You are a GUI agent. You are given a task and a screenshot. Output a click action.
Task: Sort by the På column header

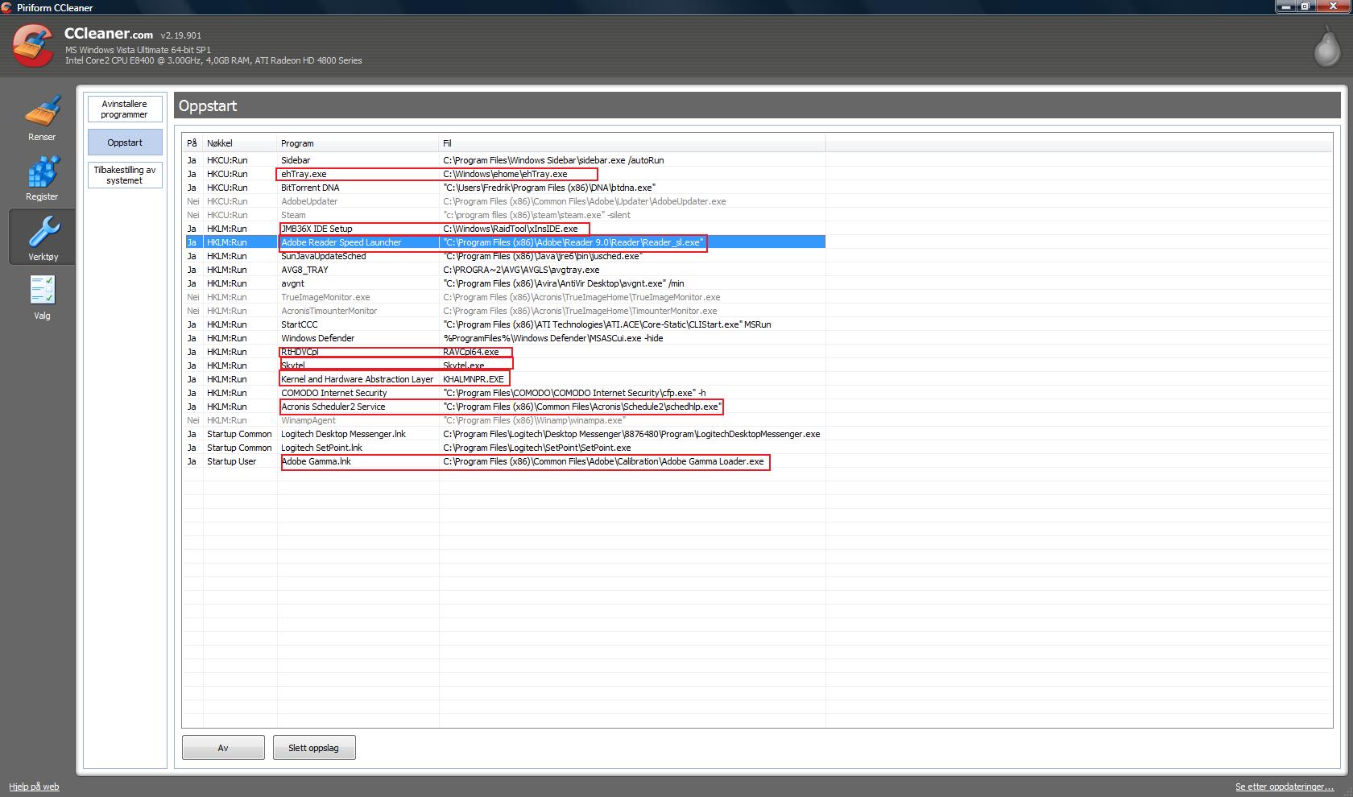click(192, 143)
